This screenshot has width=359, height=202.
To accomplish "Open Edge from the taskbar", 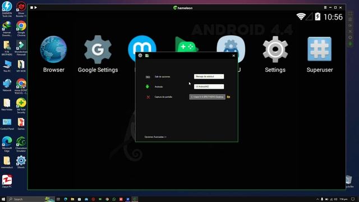I will (x=66, y=199).
